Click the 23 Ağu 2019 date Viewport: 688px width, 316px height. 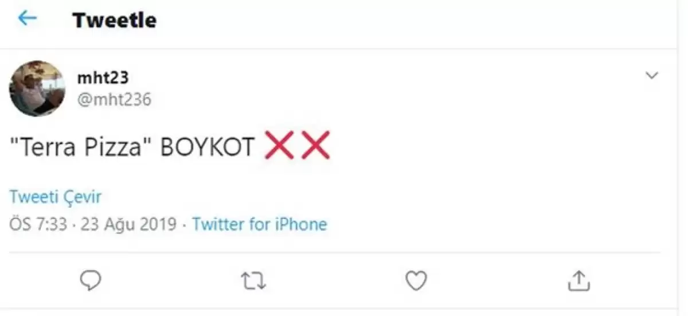pos(128,224)
